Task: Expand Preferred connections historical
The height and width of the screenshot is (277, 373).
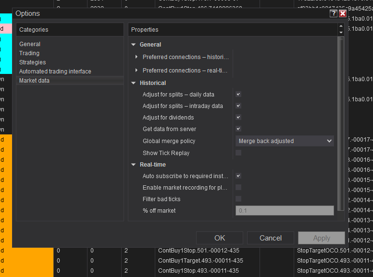Action: click(137, 57)
